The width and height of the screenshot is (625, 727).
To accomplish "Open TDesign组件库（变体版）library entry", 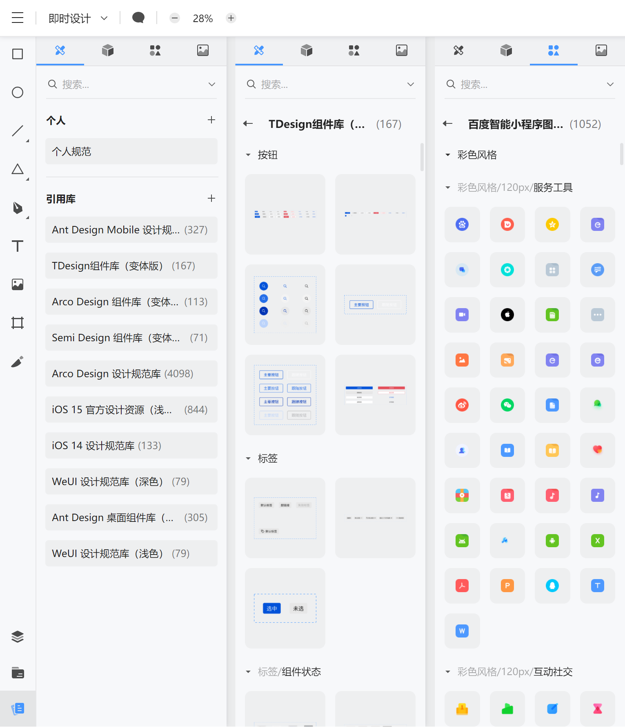I will [131, 266].
